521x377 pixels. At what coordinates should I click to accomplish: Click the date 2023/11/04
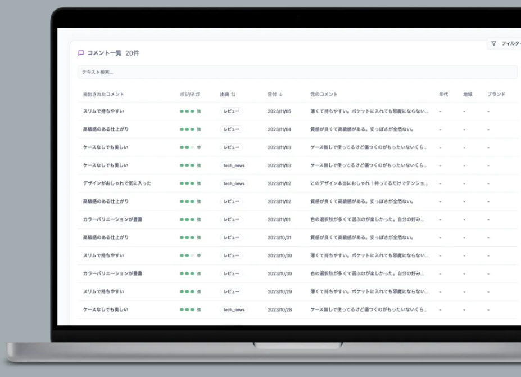pyautogui.click(x=279, y=129)
